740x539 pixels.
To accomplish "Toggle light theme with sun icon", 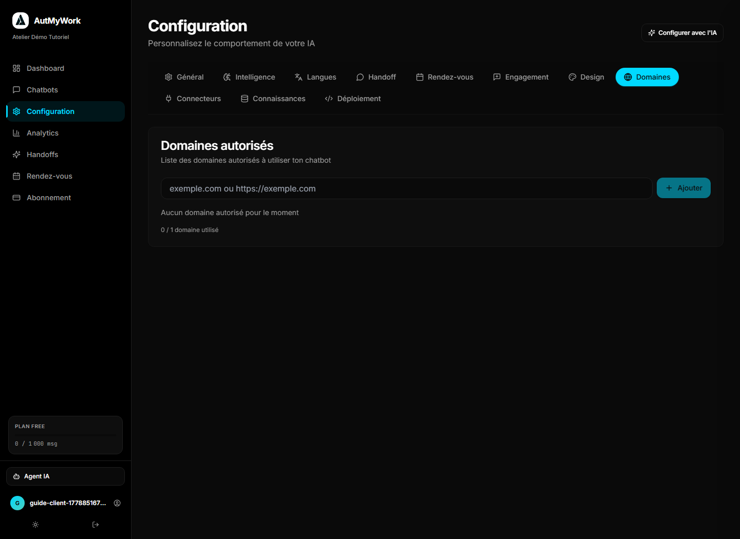I will pos(35,525).
